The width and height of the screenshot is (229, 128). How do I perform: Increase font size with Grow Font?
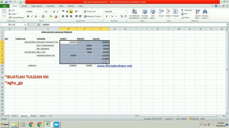(54, 11)
